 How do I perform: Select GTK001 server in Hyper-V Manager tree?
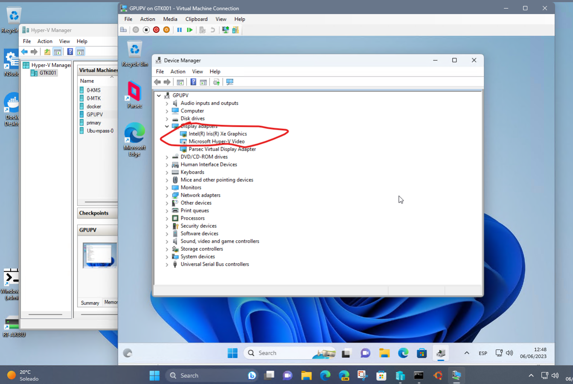point(48,73)
